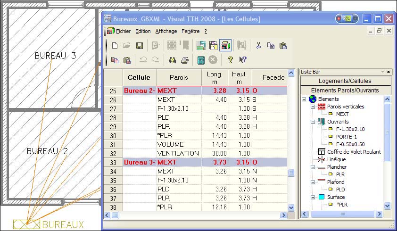397x231 pixels.
Task: Paste with the first row clipboard icon
Action: click(x=283, y=46)
